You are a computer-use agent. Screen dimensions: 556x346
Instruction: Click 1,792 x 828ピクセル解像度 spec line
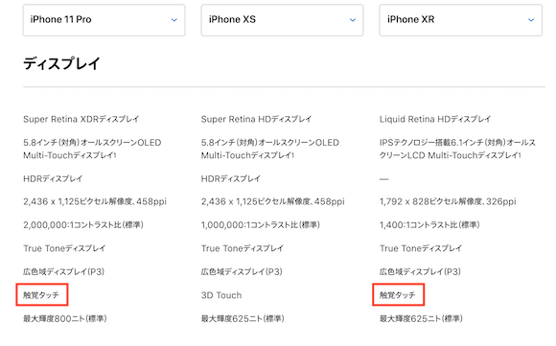coord(448,201)
